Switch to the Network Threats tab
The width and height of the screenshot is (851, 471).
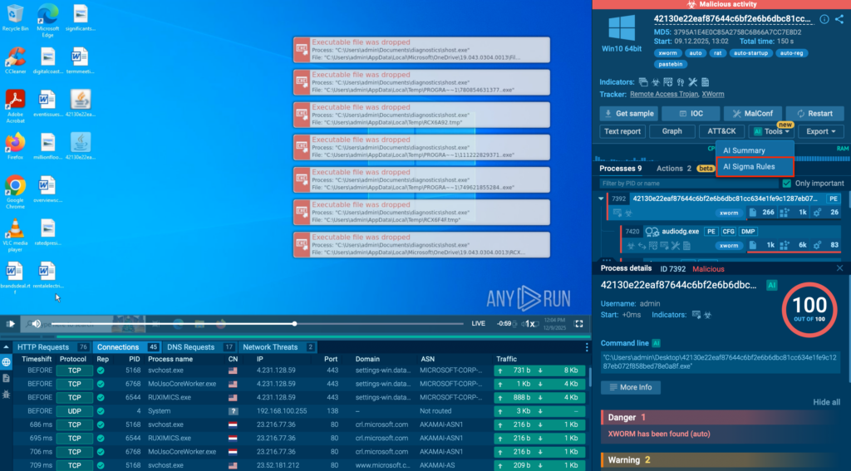pyautogui.click(x=278, y=347)
